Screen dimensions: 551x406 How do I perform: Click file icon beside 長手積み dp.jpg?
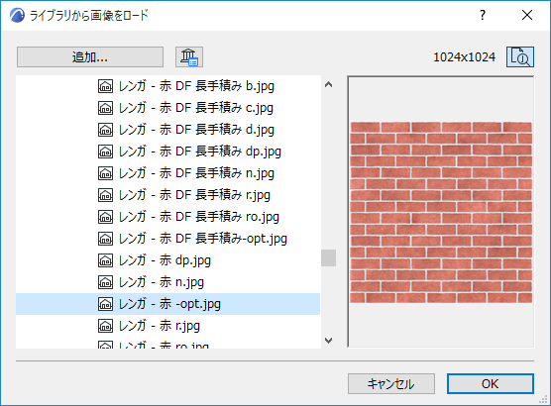pyautogui.click(x=105, y=152)
